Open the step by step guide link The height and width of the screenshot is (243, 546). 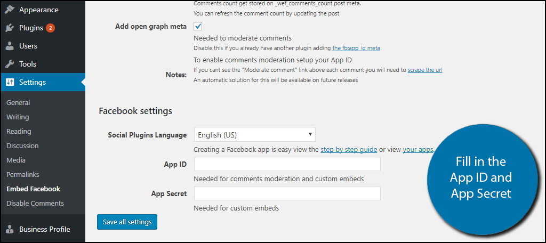click(349, 150)
